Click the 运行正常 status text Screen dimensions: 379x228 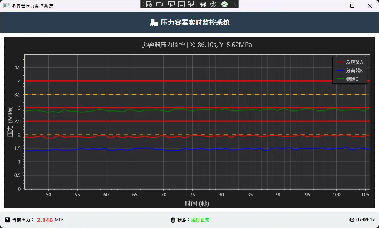click(200, 220)
